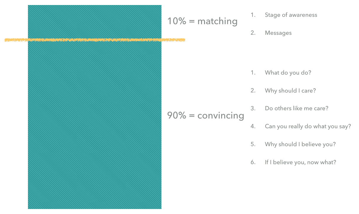Click number 6 beside "If I believe you"
The width and height of the screenshot is (359, 214).
[253, 162]
